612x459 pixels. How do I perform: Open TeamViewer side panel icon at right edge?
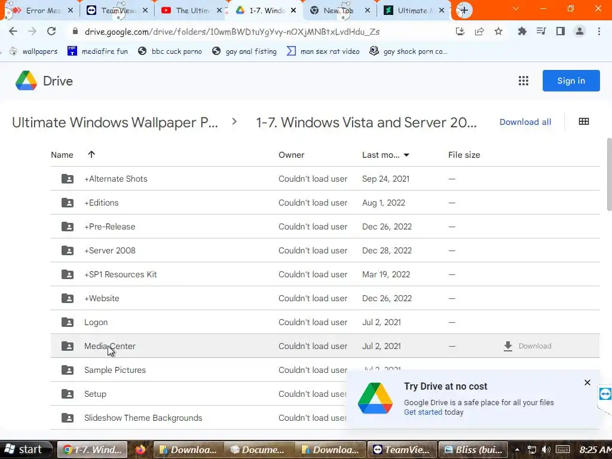[605, 393]
